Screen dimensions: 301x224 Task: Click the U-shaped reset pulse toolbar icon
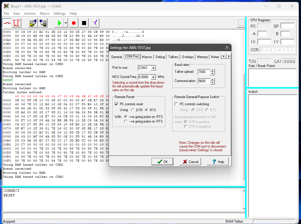[x=17, y=23]
